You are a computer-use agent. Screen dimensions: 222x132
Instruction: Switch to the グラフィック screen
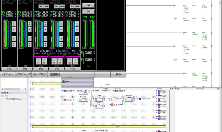click(23, 74)
